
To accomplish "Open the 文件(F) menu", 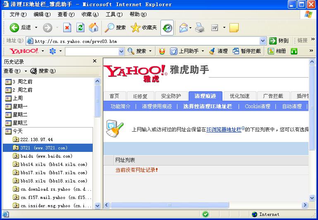I will (x=18, y=14).
